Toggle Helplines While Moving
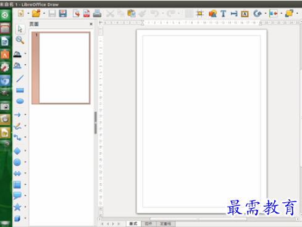 click(199, 14)
